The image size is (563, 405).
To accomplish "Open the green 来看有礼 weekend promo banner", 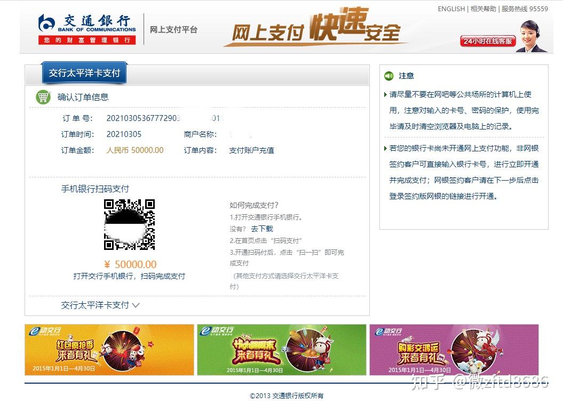I will pyautogui.click(x=282, y=350).
